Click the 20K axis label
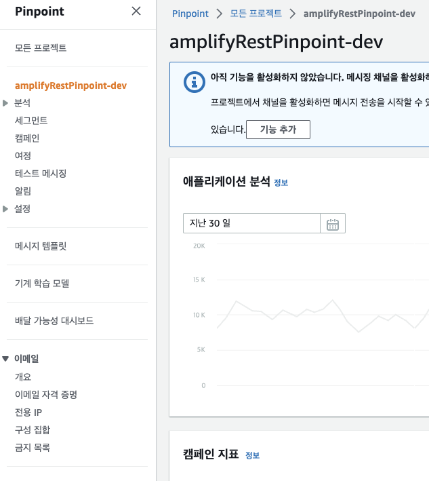The height and width of the screenshot is (481, 429). pos(199,246)
